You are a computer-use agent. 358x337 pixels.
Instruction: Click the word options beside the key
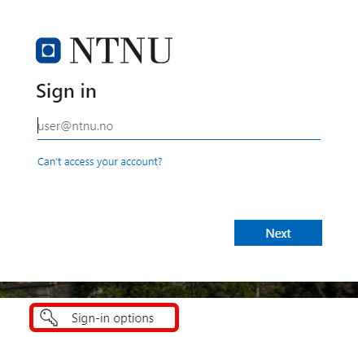(133, 319)
